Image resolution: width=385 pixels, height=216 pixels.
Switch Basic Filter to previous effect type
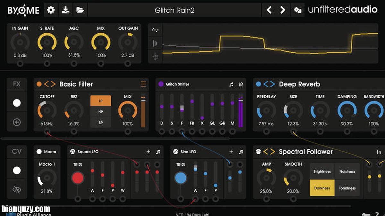(x=46, y=84)
